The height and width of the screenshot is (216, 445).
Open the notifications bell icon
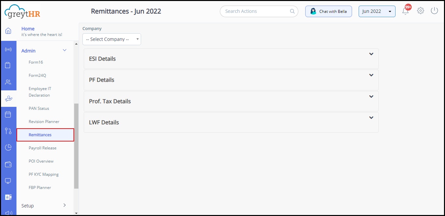(x=405, y=11)
